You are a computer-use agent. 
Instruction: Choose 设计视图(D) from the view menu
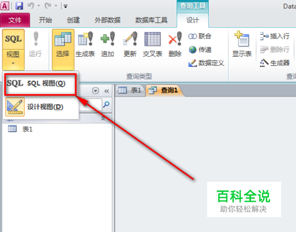tap(41, 107)
